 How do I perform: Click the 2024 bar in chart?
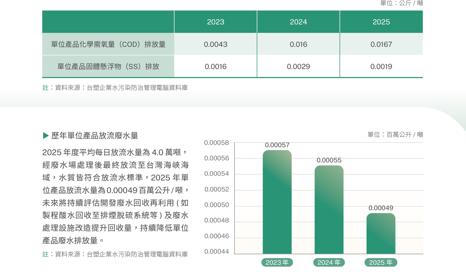click(x=329, y=210)
